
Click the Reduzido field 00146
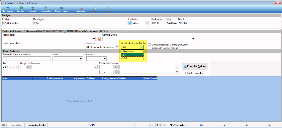(158, 23)
